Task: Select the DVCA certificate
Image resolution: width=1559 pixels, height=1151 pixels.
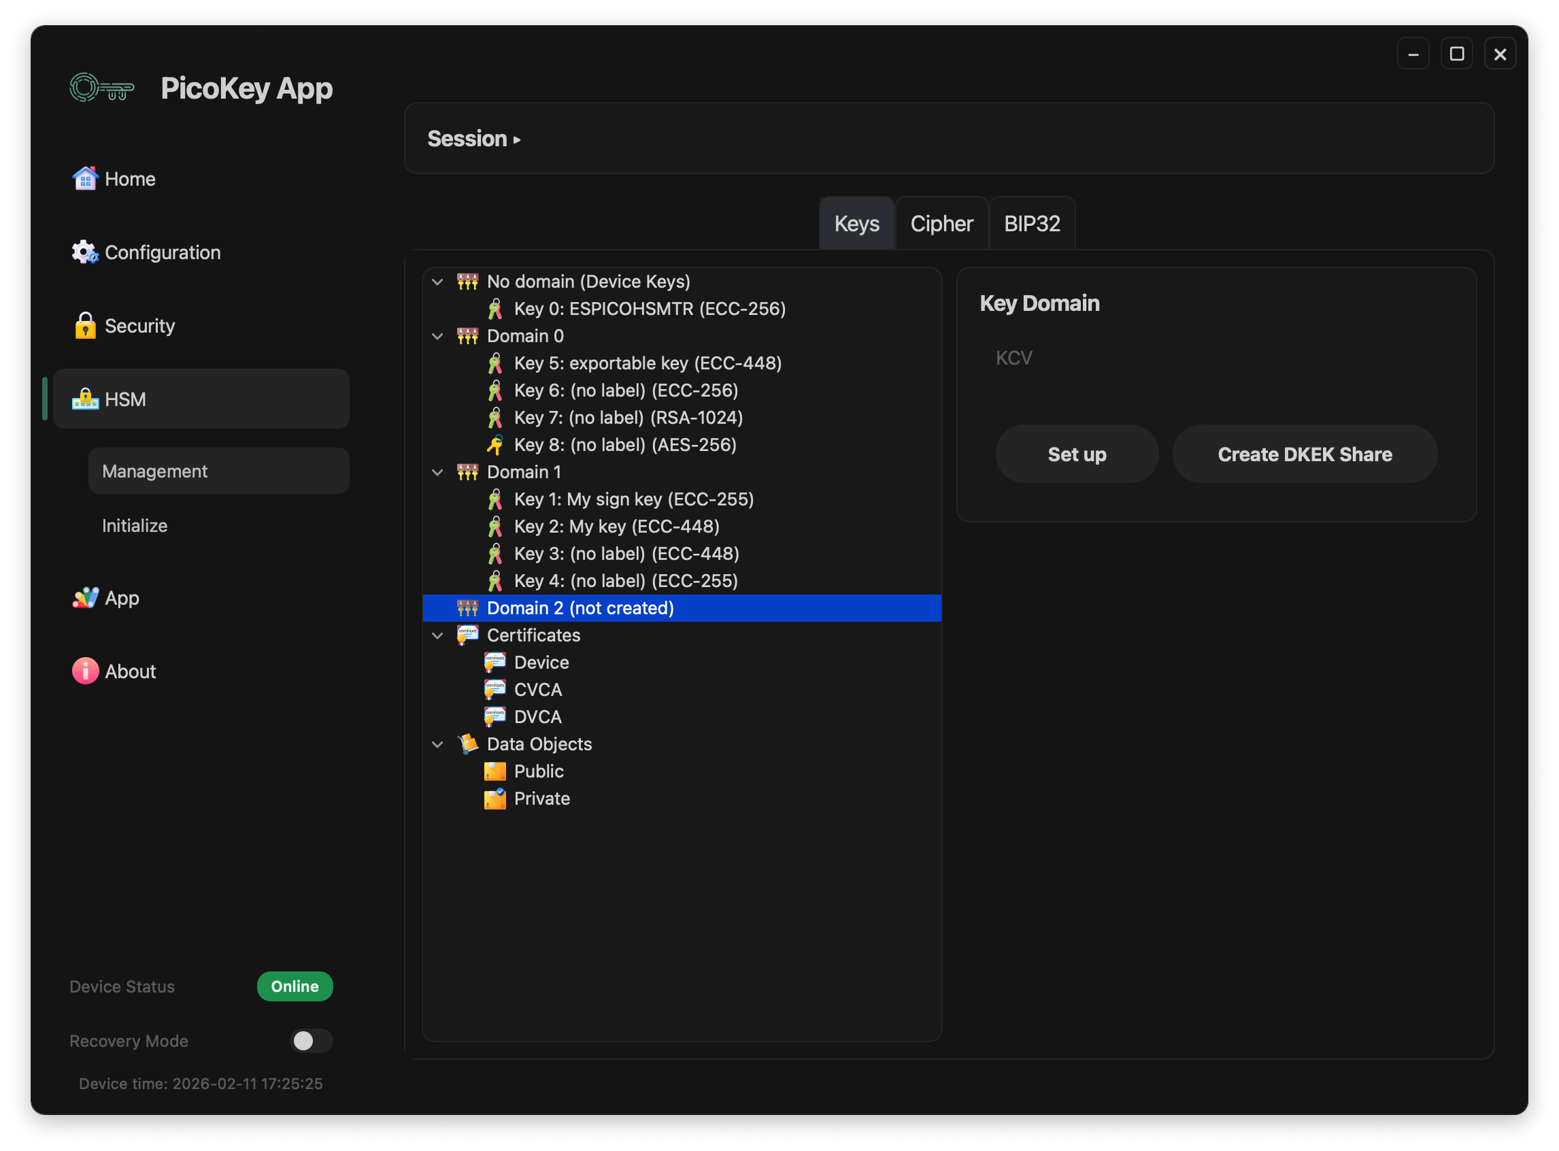Action: pyautogui.click(x=537, y=716)
